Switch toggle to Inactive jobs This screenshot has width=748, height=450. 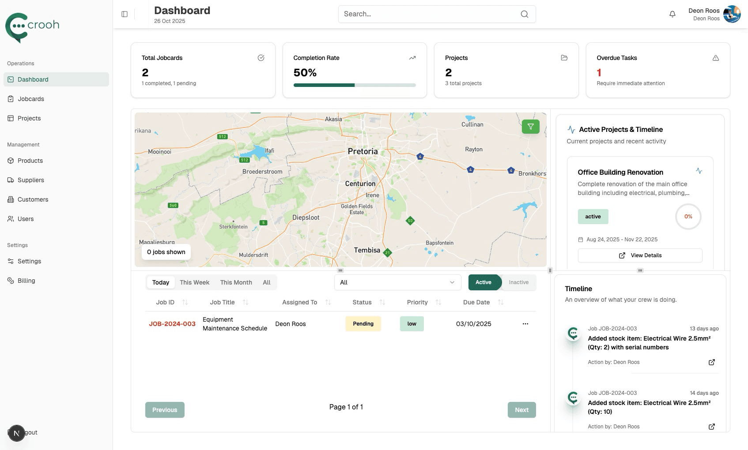click(518, 282)
